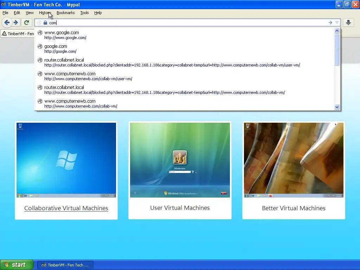Choose the www.google.com suggestion

(185, 35)
